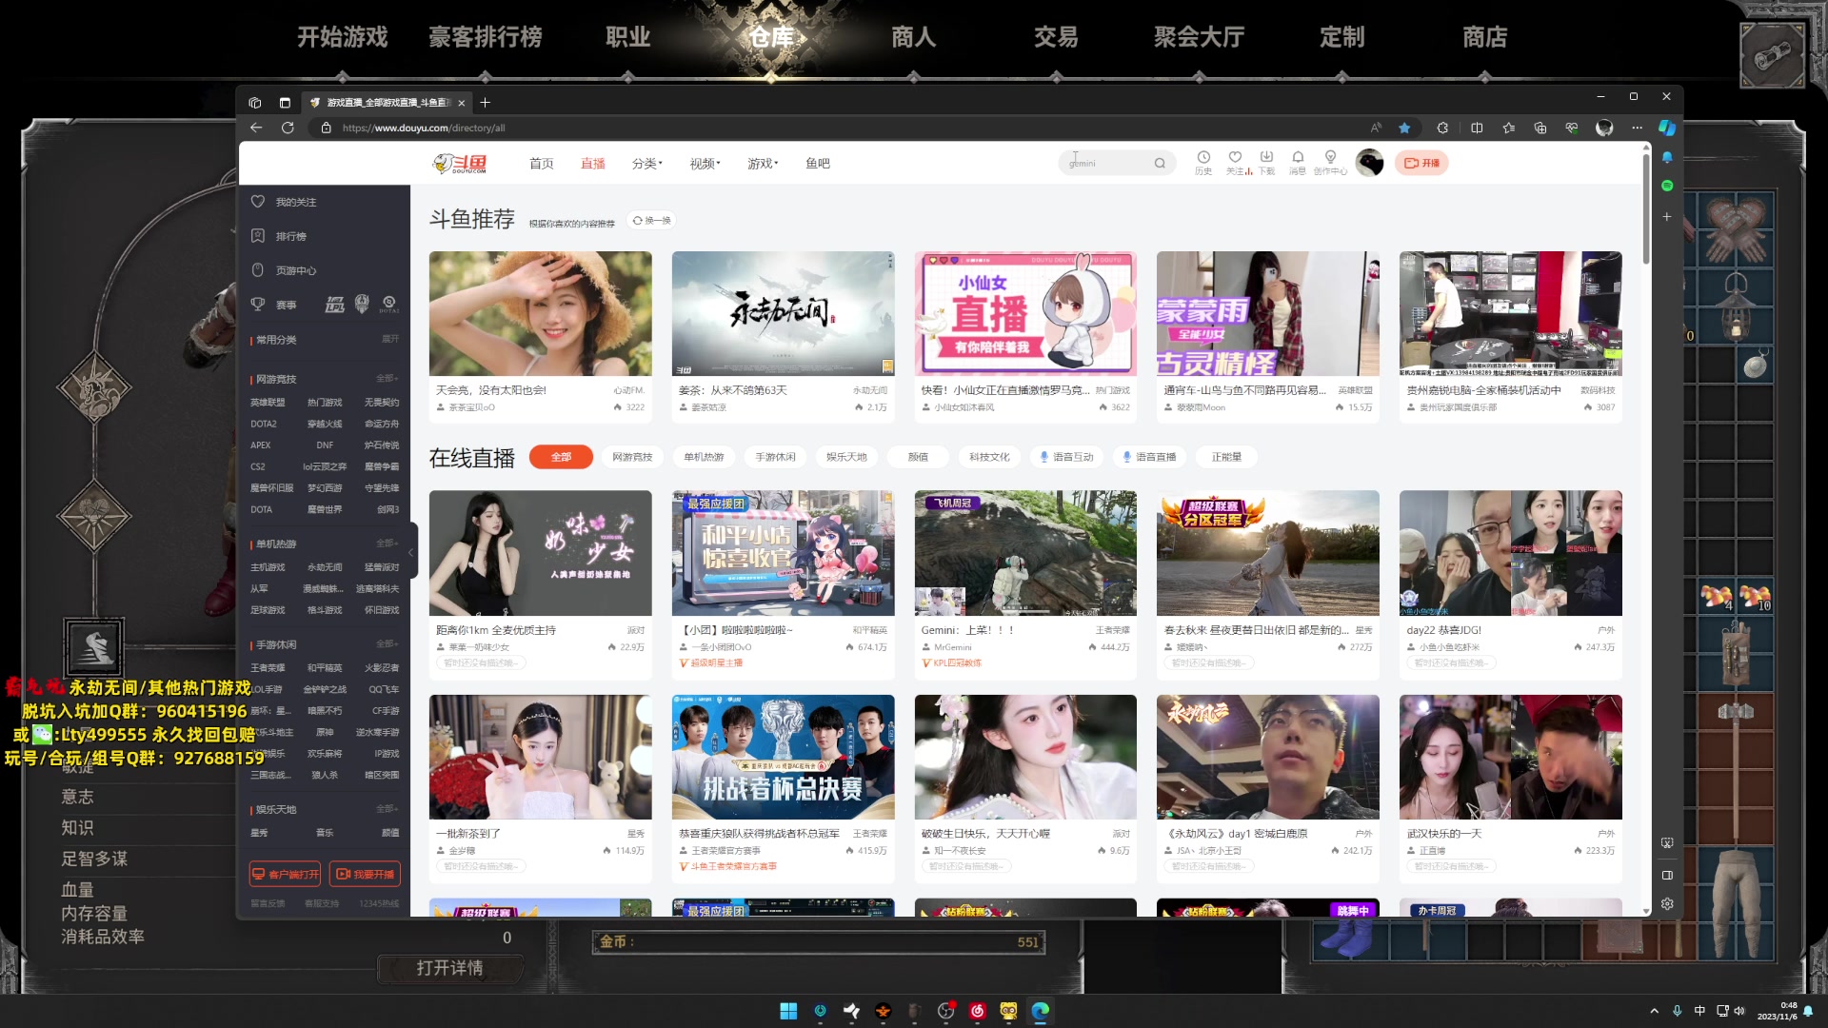Screen dimensions: 1828x1028
Task: Go to 鱼吧 in Douyu navigation
Action: click(818, 164)
